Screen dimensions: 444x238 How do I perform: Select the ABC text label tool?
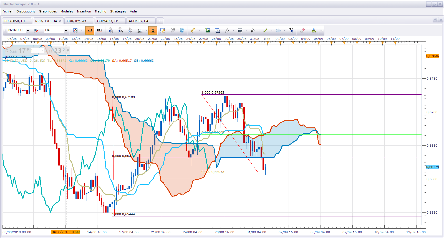coord(291,30)
